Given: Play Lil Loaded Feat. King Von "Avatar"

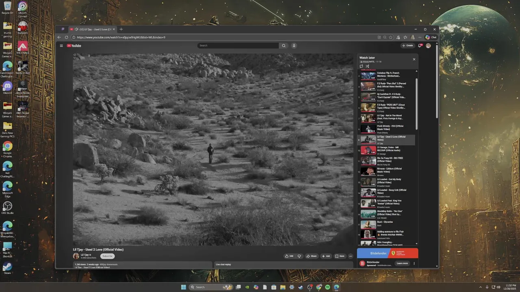Looking at the screenshot, I should [387, 203].
